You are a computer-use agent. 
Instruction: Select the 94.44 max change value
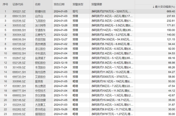[171, 44]
